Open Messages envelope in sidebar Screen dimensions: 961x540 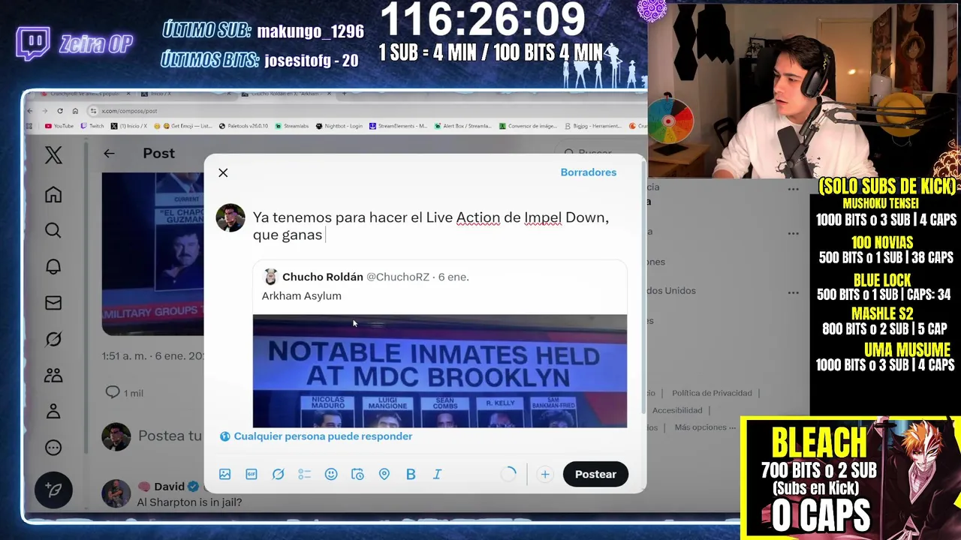53,303
